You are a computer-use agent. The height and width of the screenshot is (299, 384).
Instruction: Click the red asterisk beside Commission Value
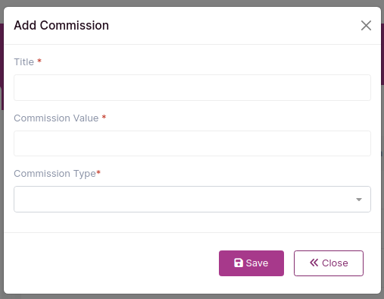[104, 117]
